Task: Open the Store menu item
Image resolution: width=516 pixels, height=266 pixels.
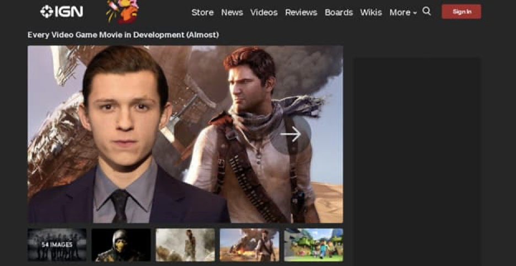Action: [202, 13]
